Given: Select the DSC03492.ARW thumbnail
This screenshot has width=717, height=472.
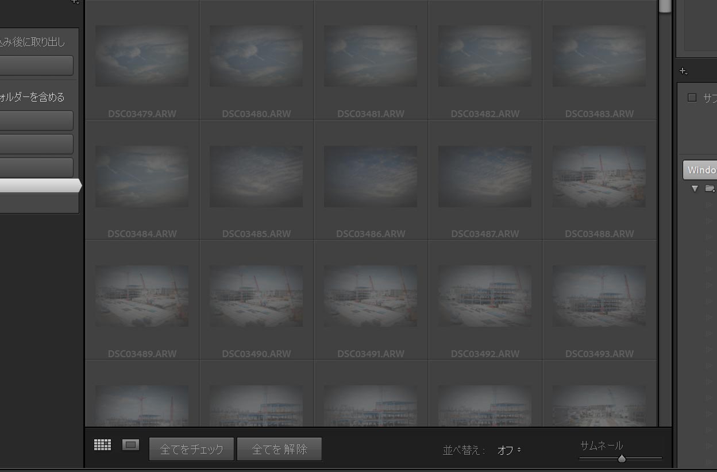Looking at the screenshot, I should [x=485, y=296].
